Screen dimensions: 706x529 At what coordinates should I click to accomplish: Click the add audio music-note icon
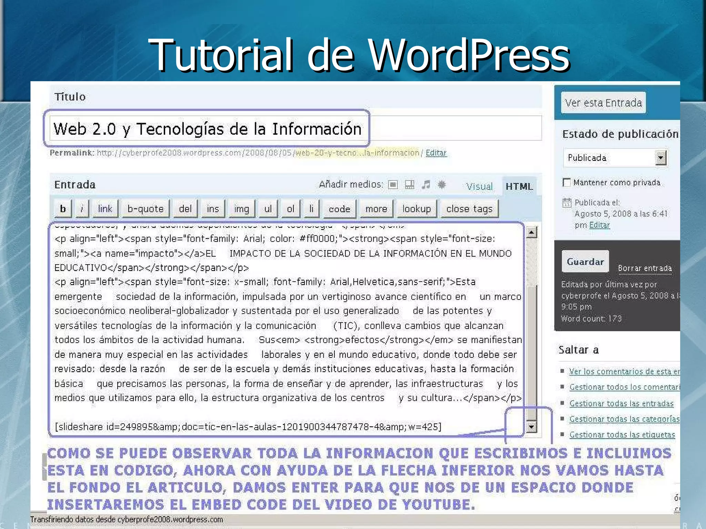(426, 185)
